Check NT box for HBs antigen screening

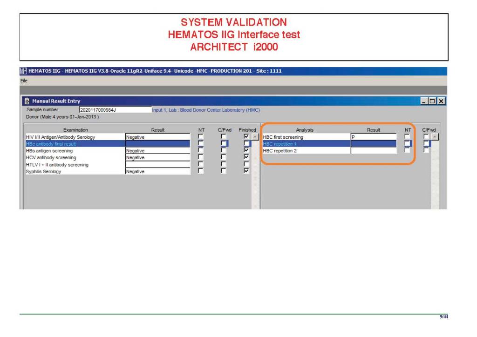click(x=200, y=151)
